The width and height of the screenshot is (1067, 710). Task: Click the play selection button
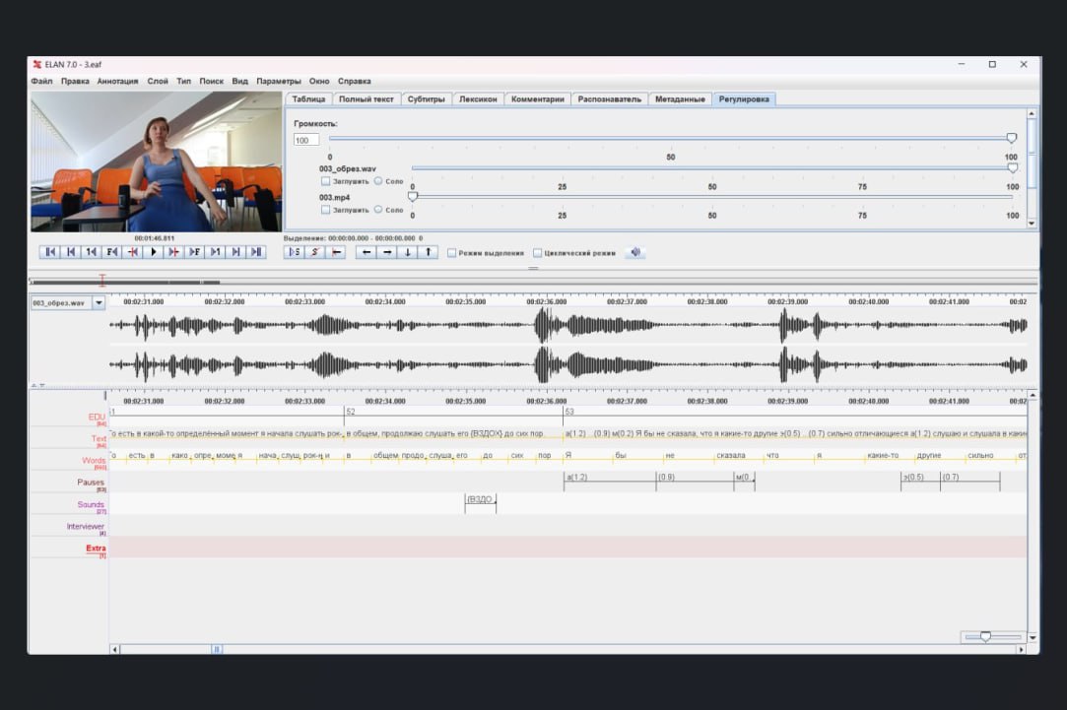[x=294, y=252]
